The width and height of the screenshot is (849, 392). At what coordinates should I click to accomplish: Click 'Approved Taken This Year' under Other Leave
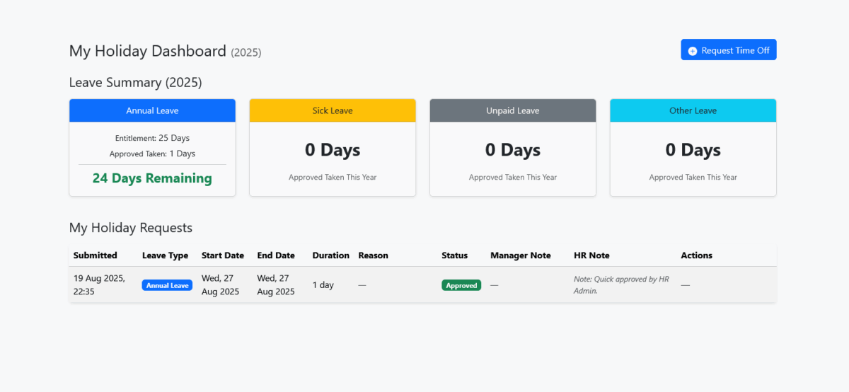click(693, 177)
